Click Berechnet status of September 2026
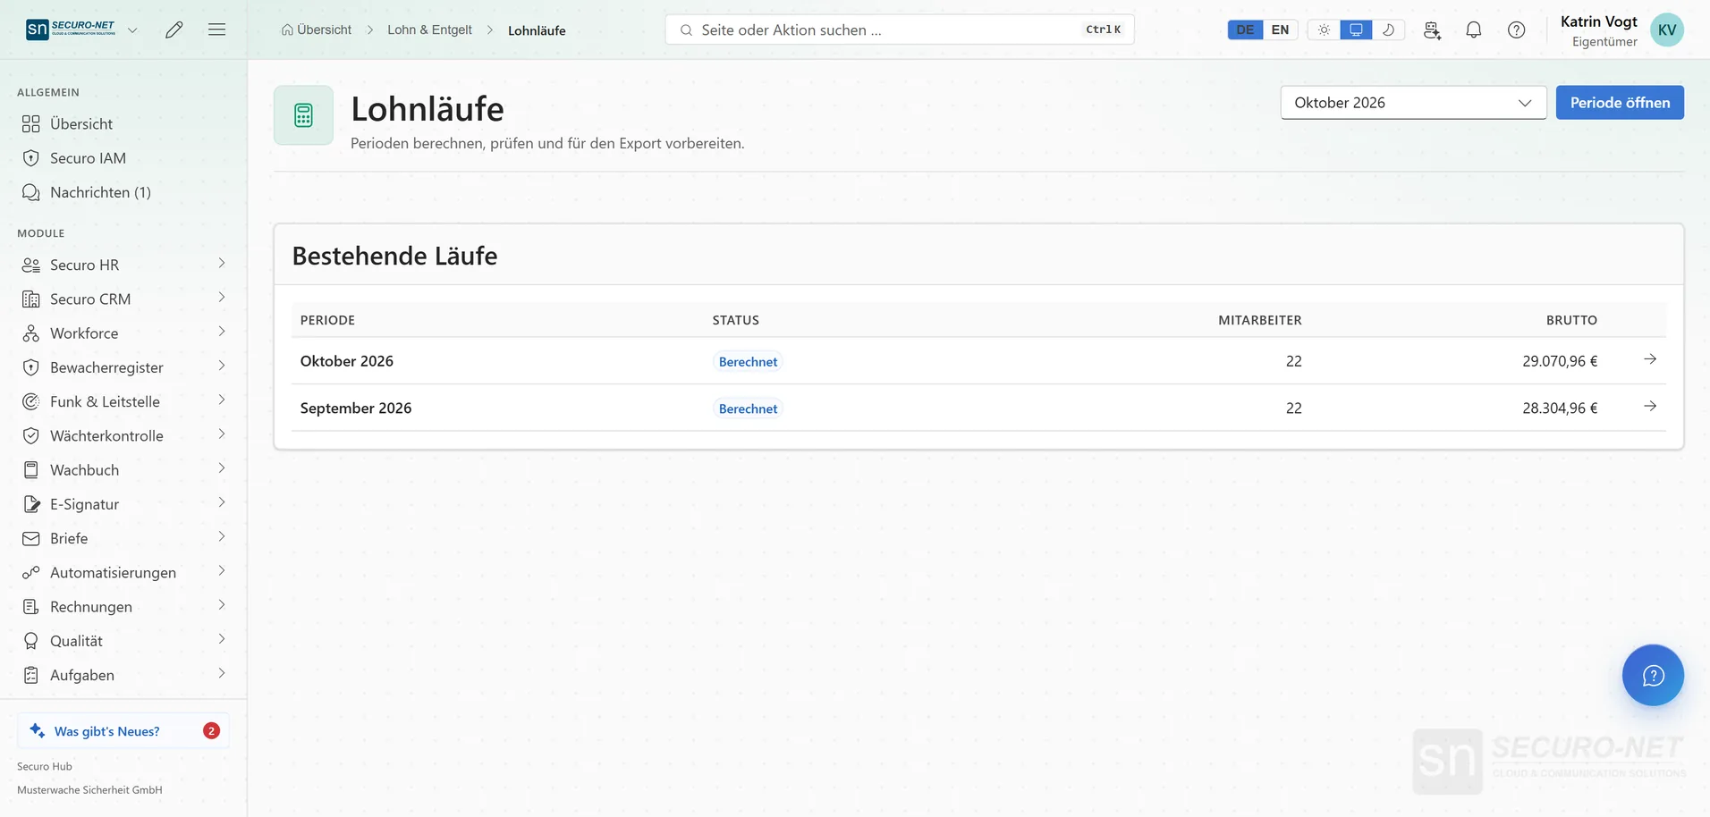The height and width of the screenshot is (817, 1710). tap(748, 408)
